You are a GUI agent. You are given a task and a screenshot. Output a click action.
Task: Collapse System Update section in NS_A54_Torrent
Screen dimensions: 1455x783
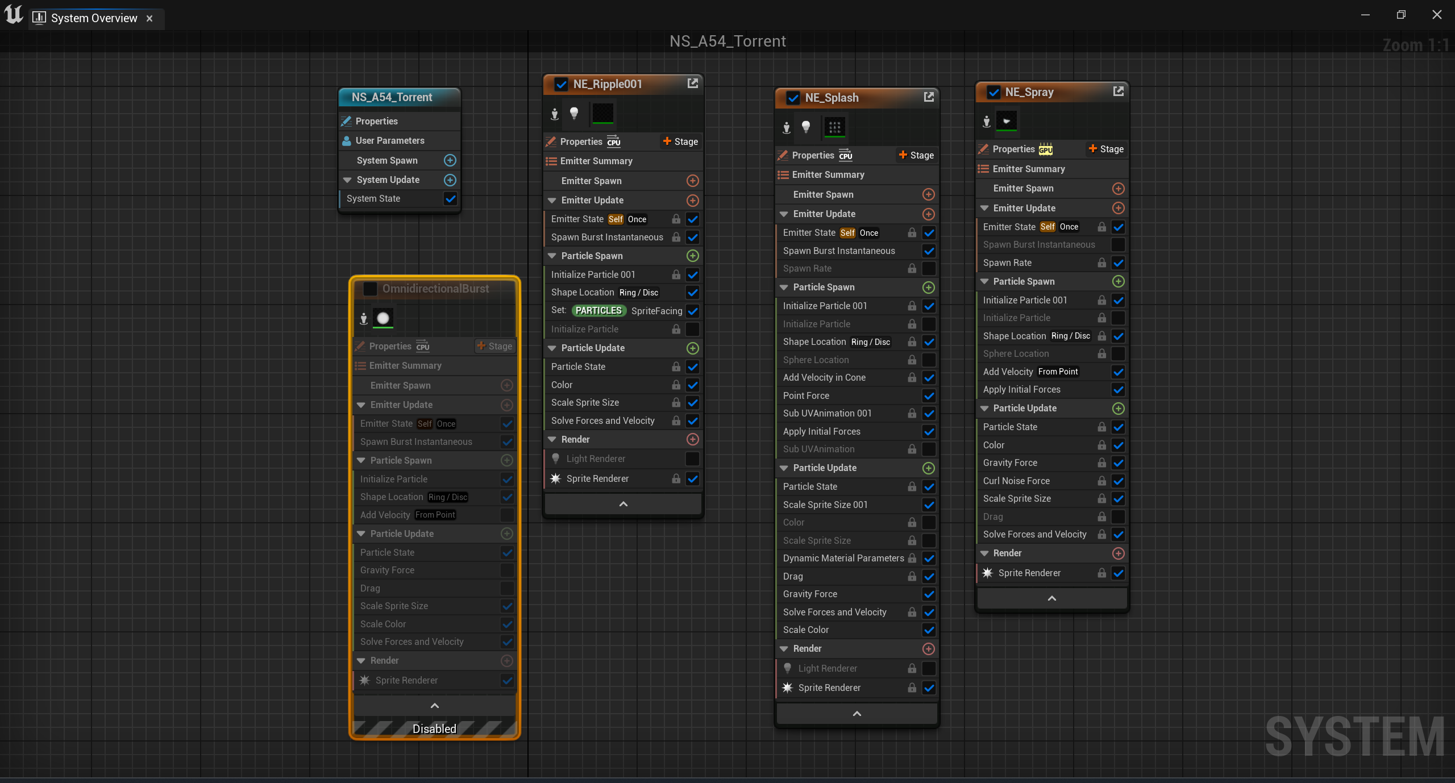347,180
